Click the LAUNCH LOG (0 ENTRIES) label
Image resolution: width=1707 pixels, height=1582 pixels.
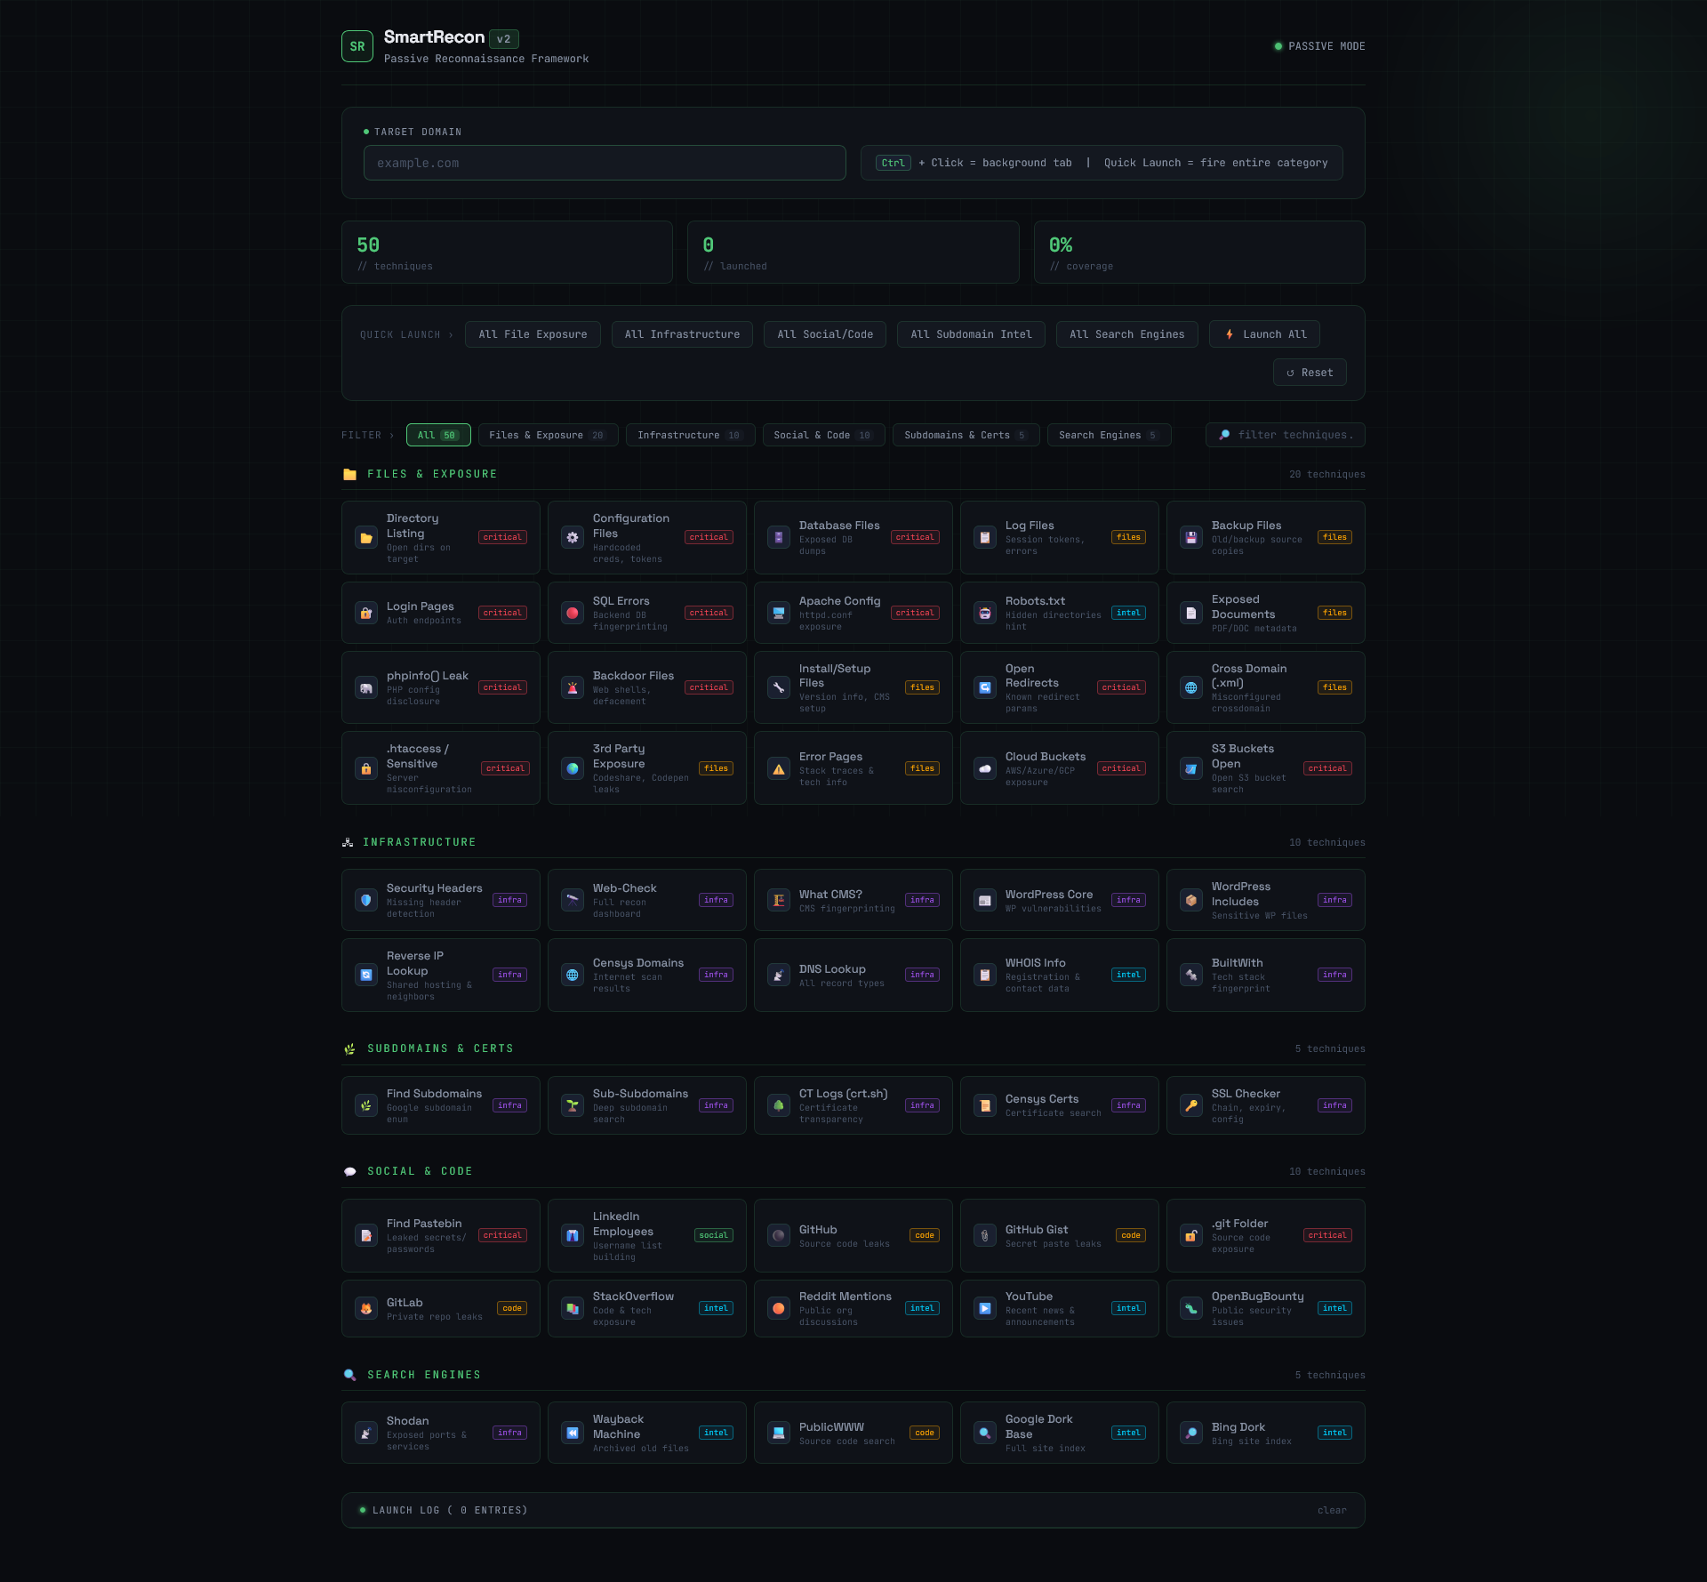450,1510
